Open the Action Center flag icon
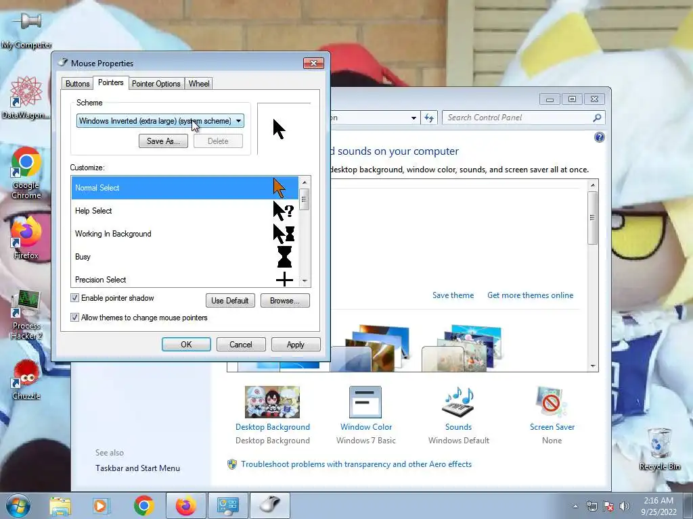This screenshot has height=519, width=693. pyautogui.click(x=608, y=506)
